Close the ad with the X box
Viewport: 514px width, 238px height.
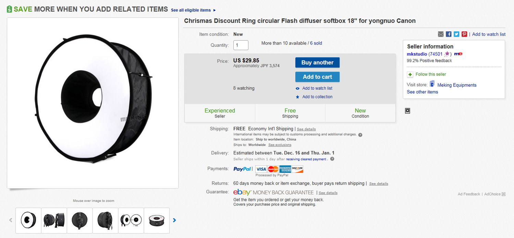click(407, 111)
